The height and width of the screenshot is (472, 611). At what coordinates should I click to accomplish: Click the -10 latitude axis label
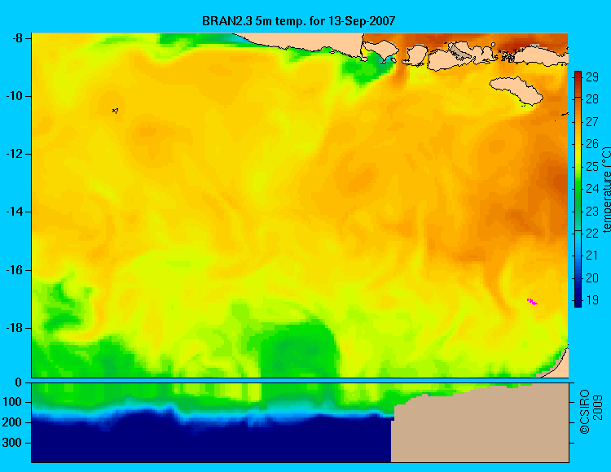click(14, 96)
